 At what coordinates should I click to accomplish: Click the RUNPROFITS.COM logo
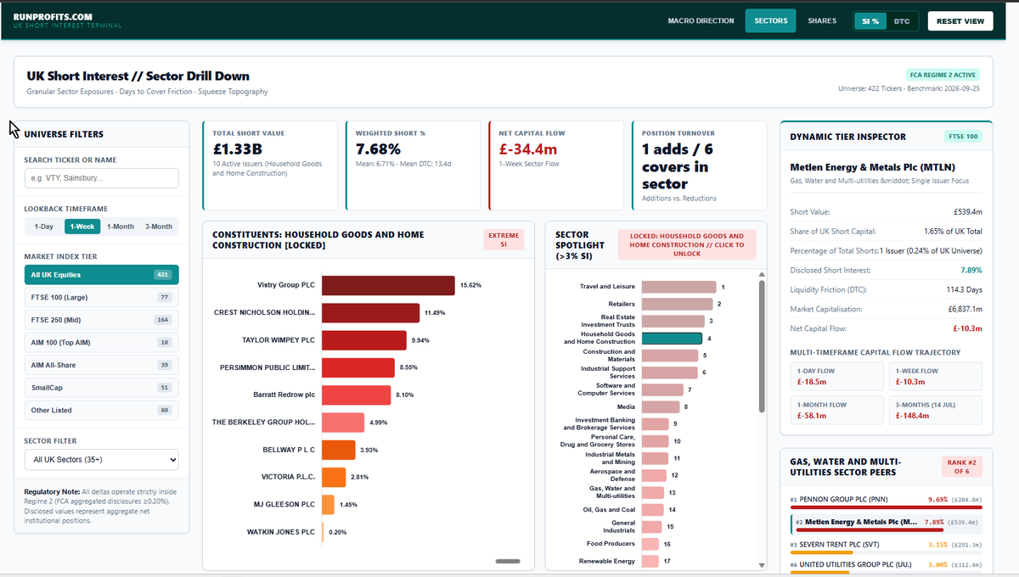(53, 16)
